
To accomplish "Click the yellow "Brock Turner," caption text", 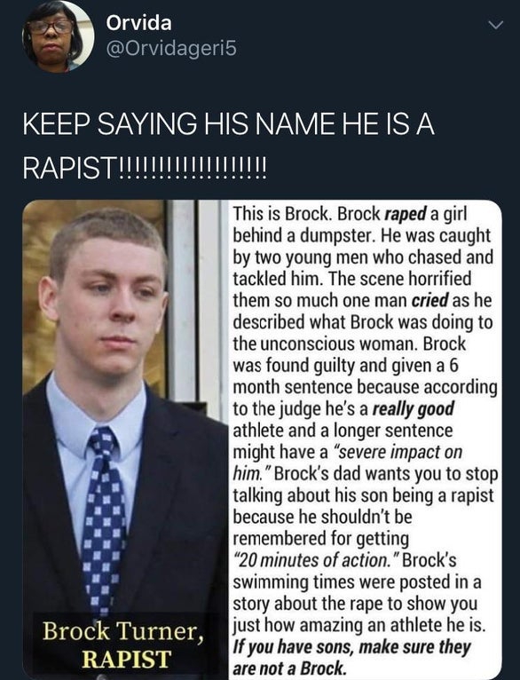I will 123,631.
